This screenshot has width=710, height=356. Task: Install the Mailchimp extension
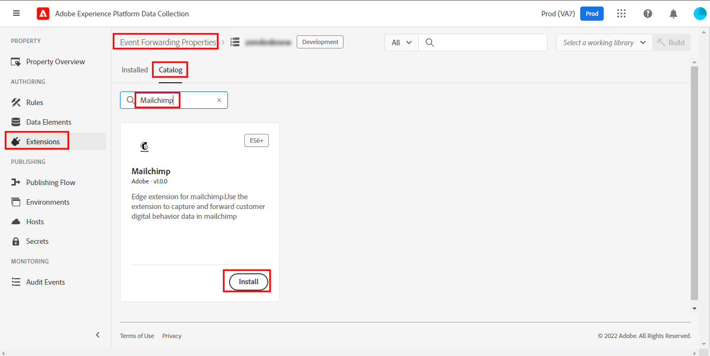click(x=249, y=281)
